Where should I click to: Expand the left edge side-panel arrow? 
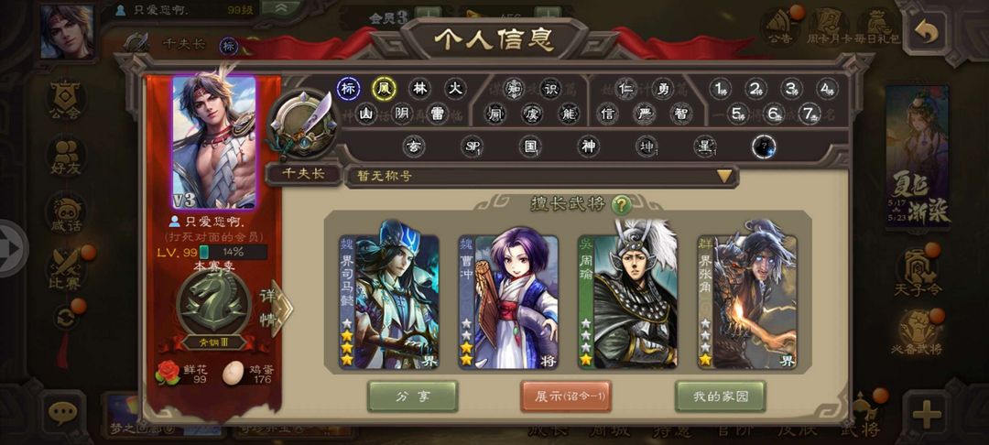[x=13, y=248]
